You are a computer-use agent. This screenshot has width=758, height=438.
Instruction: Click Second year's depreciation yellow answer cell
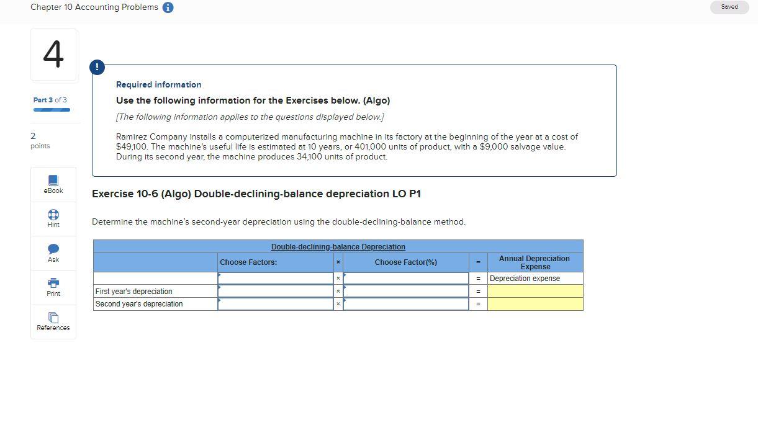[x=535, y=304]
